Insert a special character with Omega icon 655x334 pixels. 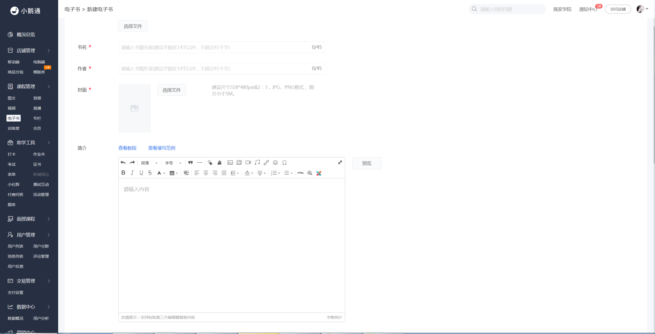(x=284, y=163)
